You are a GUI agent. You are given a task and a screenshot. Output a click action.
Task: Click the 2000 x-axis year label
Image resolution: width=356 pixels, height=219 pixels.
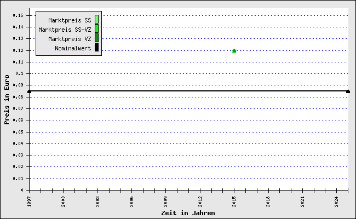click(64, 201)
